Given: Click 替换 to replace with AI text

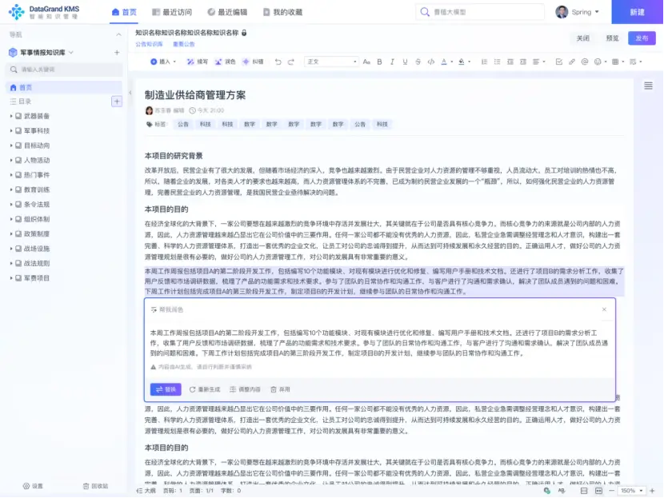Looking at the screenshot, I should (166, 389).
